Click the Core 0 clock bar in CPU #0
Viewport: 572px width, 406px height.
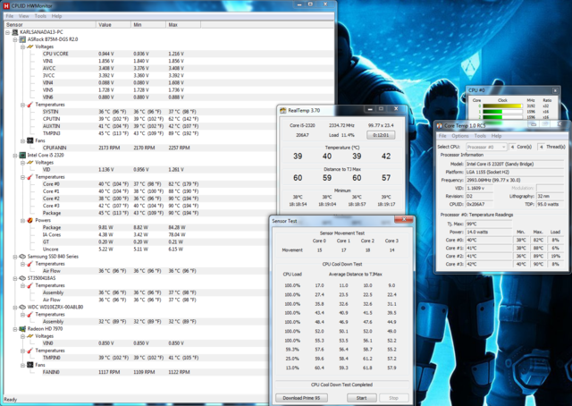click(502, 106)
